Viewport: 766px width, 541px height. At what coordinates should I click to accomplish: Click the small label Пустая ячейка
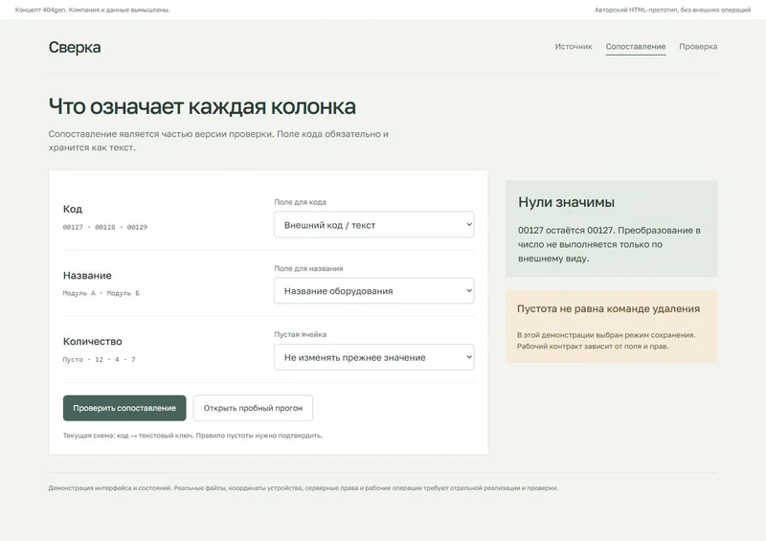coord(300,335)
